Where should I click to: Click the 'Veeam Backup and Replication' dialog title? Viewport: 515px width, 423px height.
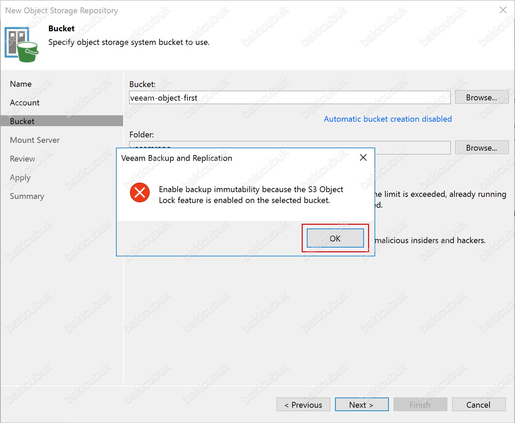click(177, 158)
